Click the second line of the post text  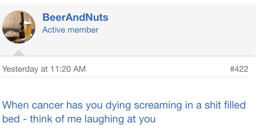[78, 119]
